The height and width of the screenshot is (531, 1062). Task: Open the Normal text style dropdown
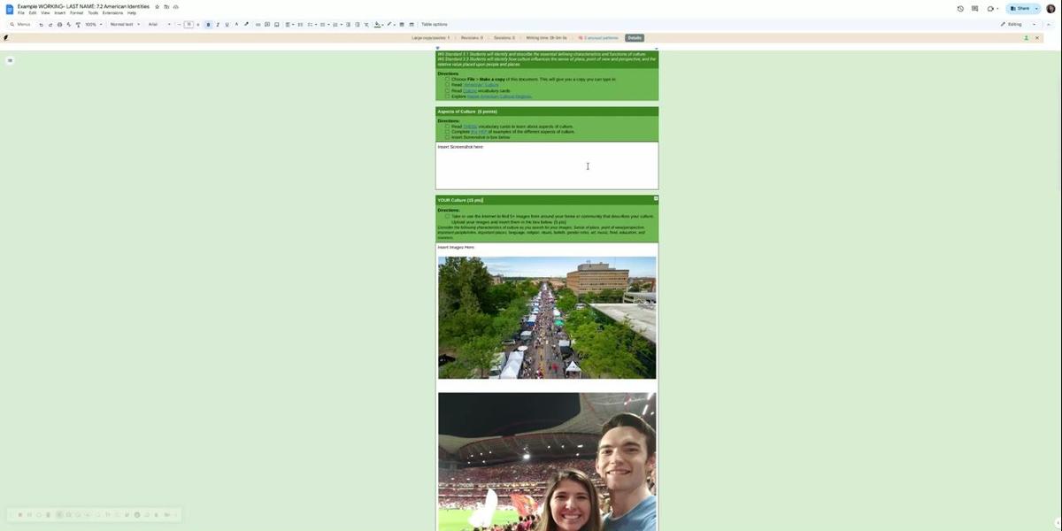pos(125,24)
